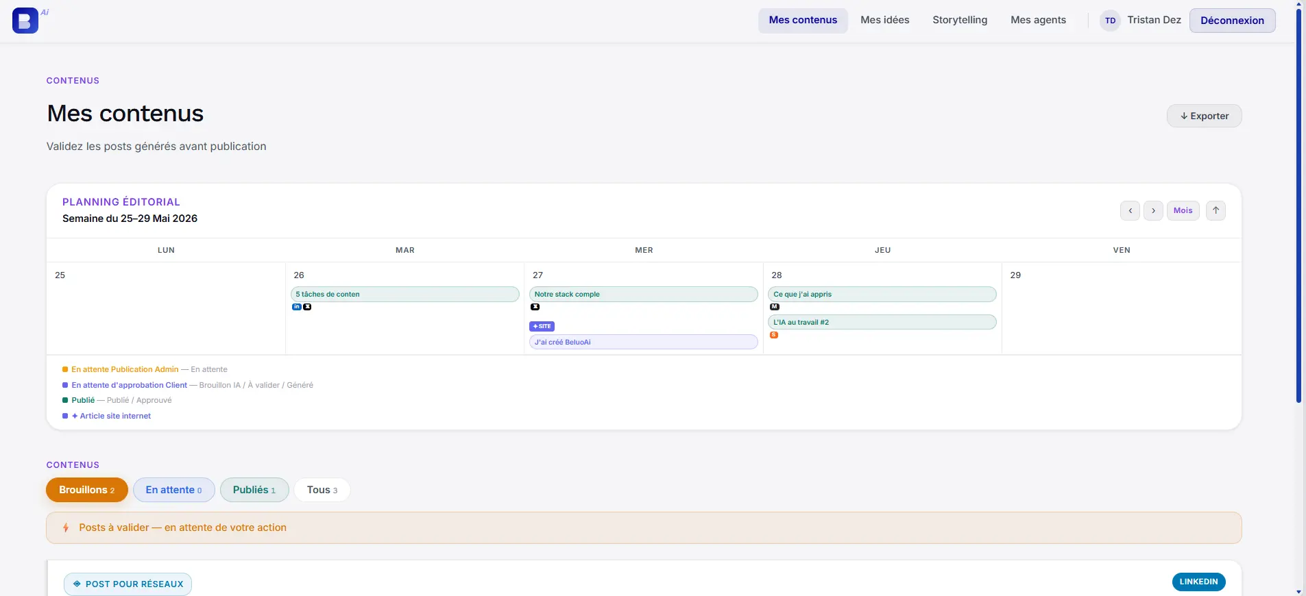Image resolution: width=1306 pixels, height=596 pixels.
Task: Click the scrollbar down arrow
Action: tap(1298, 591)
